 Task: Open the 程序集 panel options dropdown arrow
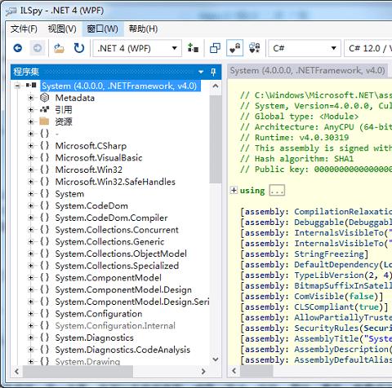pos(201,72)
